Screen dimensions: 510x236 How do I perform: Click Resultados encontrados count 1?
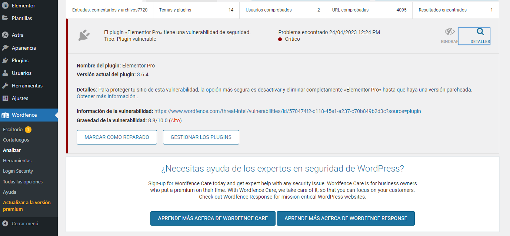(492, 10)
